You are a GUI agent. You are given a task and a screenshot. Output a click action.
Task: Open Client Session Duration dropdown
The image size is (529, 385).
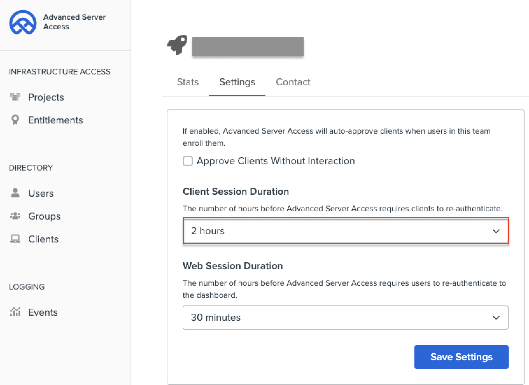345,231
